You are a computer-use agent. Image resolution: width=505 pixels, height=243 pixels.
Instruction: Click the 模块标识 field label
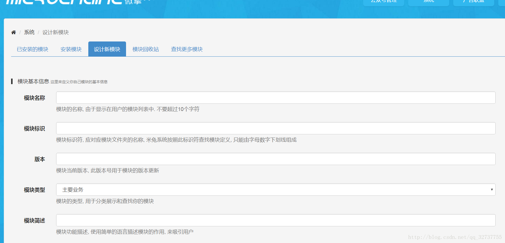click(x=35, y=129)
